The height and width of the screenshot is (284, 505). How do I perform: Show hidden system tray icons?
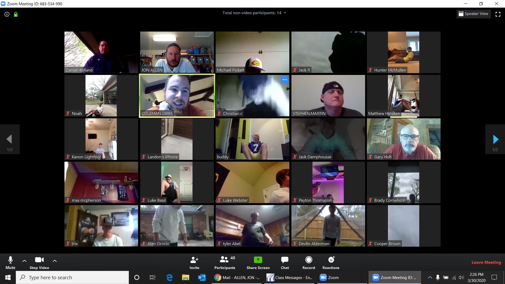pos(430,277)
